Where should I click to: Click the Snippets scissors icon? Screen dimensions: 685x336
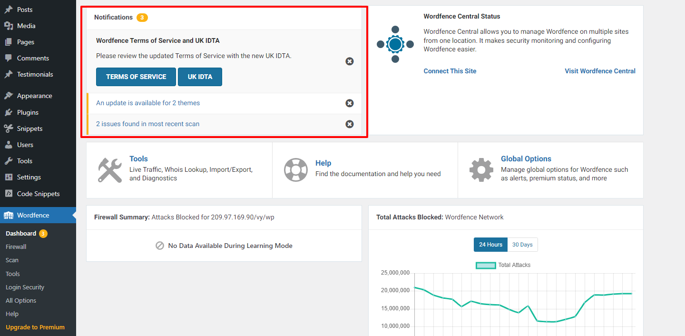[x=9, y=128]
